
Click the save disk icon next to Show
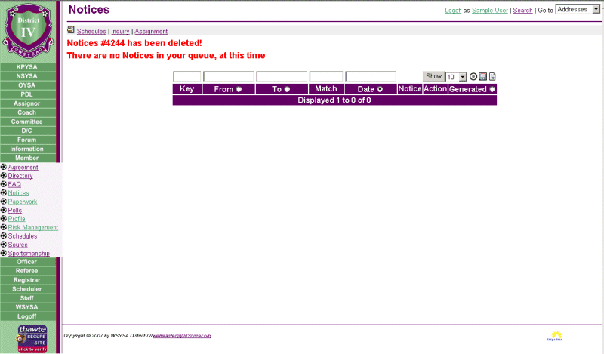[483, 77]
